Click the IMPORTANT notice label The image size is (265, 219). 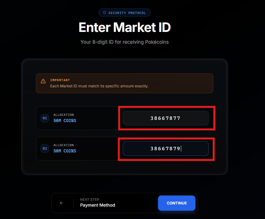tap(60, 80)
